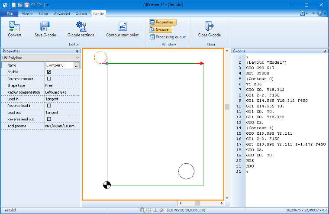Click the horizontal scrollbar thumb below the drawing
This screenshot has width=329, height=214.
point(197,203)
